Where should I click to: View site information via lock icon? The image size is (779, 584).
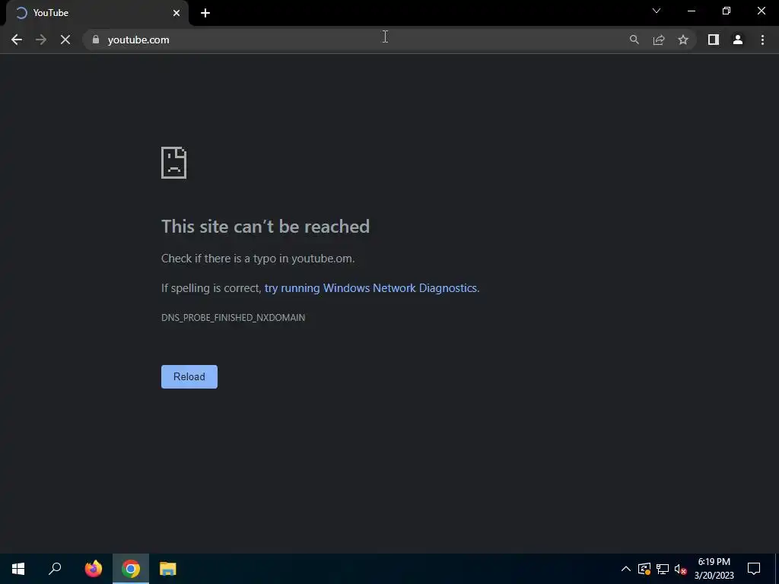95,40
